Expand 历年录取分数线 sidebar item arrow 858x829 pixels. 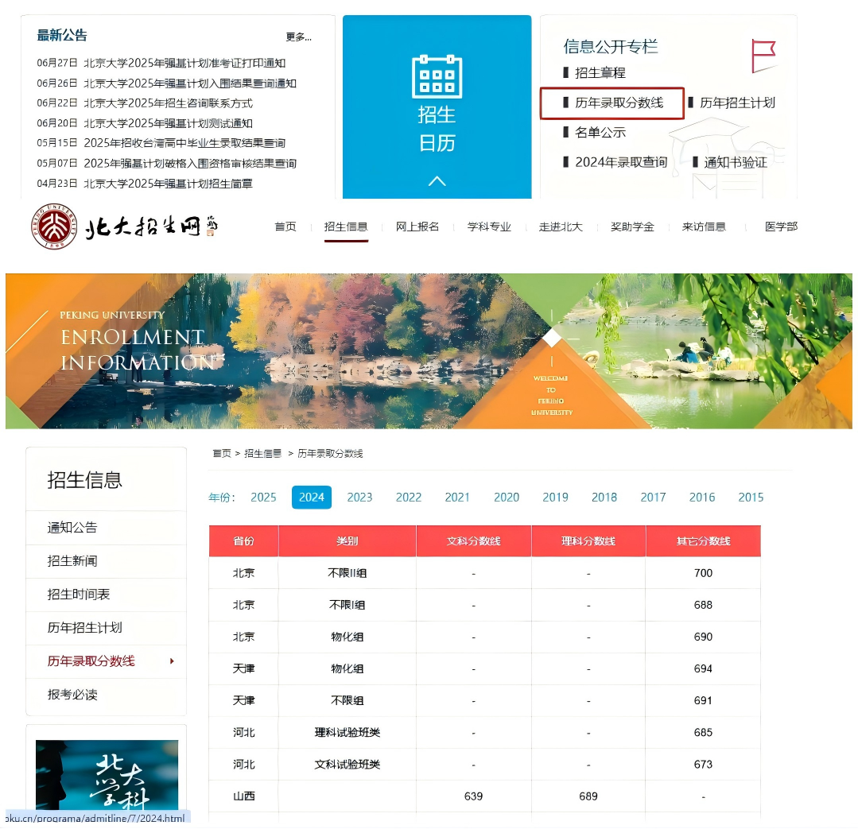[172, 661]
